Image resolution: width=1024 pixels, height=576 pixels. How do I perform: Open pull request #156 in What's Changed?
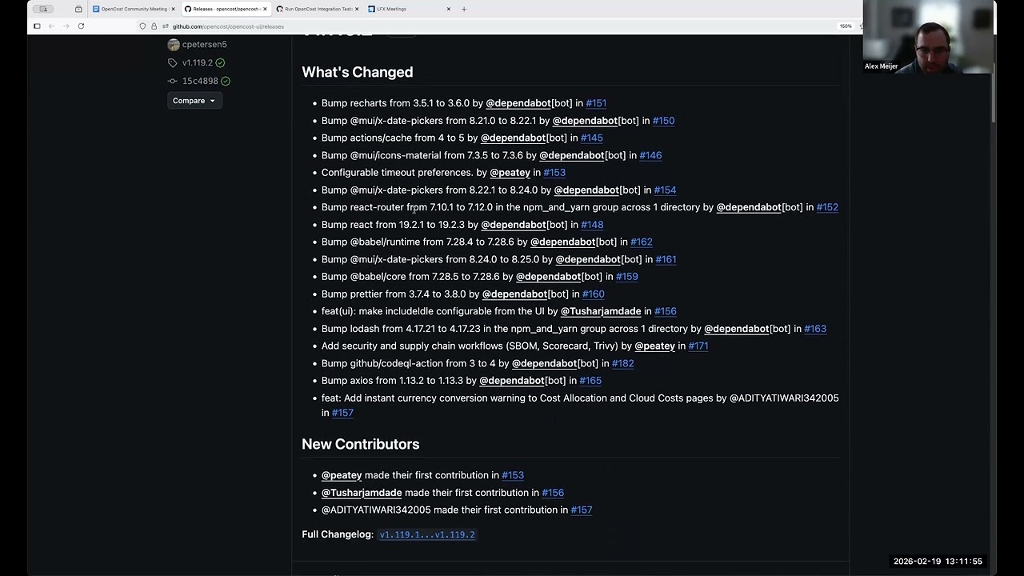point(666,311)
